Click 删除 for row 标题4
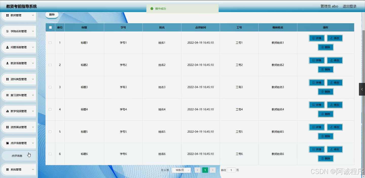Viewport: 365px width, 178px height. tap(326, 114)
